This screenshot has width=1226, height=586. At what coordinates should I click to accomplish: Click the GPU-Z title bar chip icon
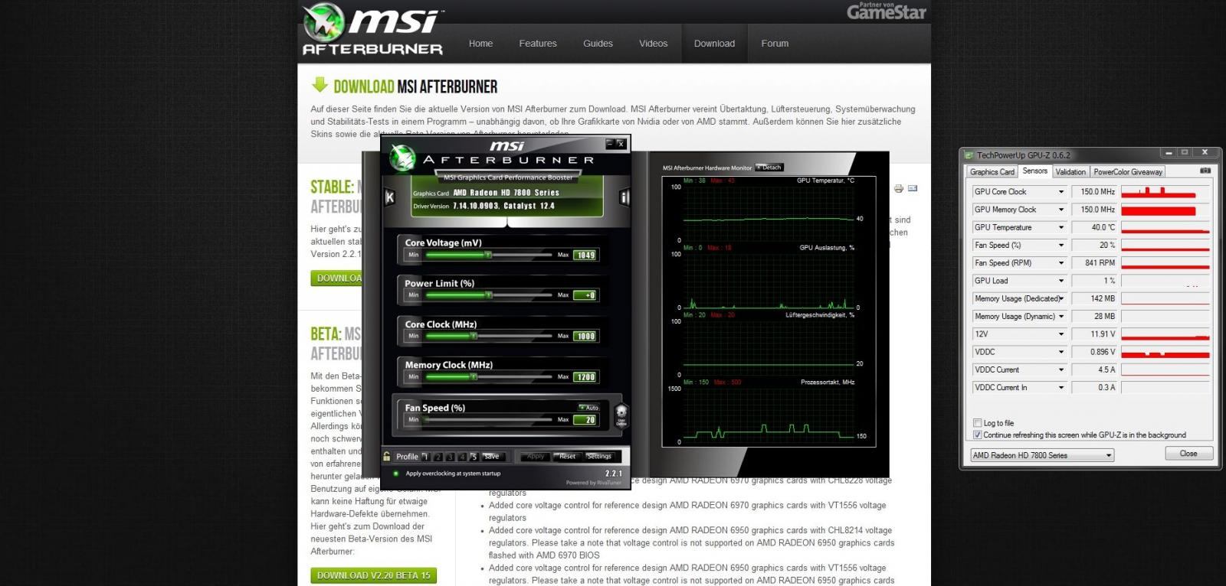[969, 155]
